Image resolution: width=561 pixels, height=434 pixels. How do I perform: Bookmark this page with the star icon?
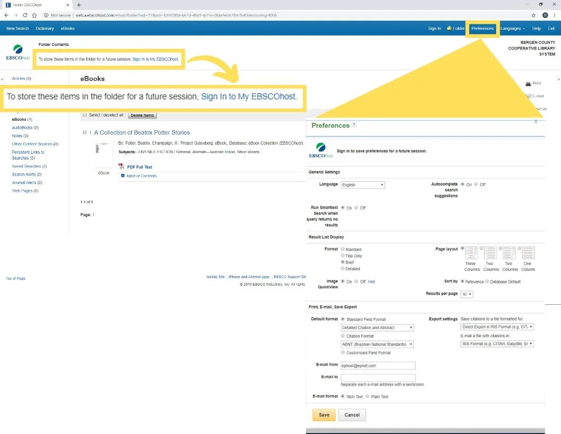pyautogui.click(x=533, y=15)
